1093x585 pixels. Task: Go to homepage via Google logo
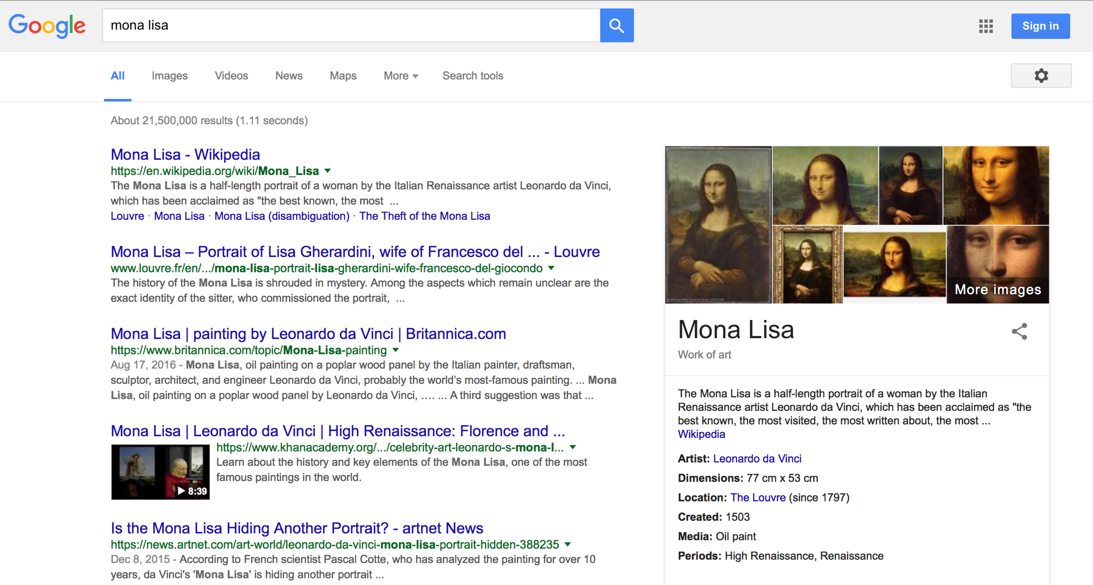(47, 25)
